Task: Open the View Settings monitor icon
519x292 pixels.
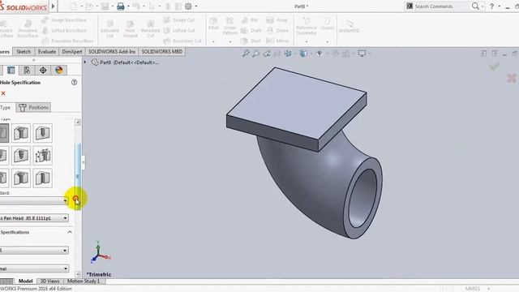Action: pyautogui.click(x=362, y=54)
